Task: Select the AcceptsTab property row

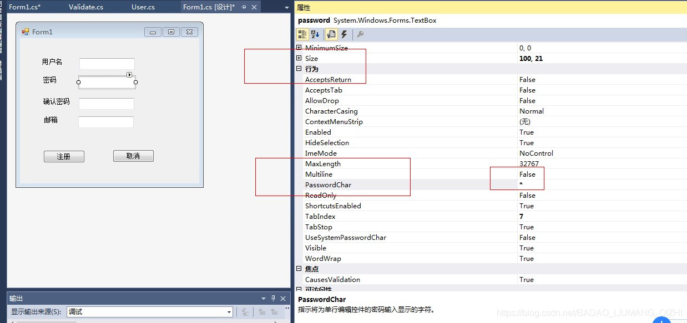Action: tap(491, 90)
